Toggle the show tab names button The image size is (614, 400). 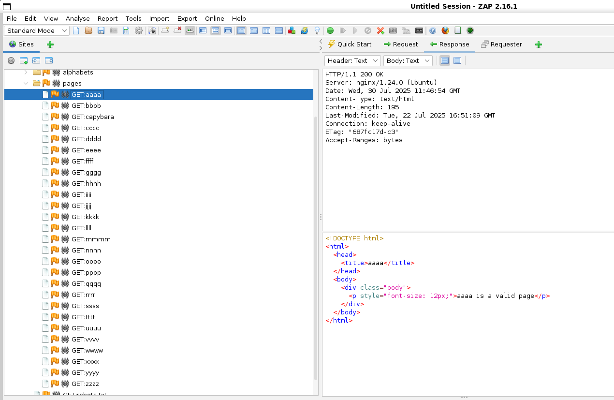pyautogui.click(x=190, y=30)
